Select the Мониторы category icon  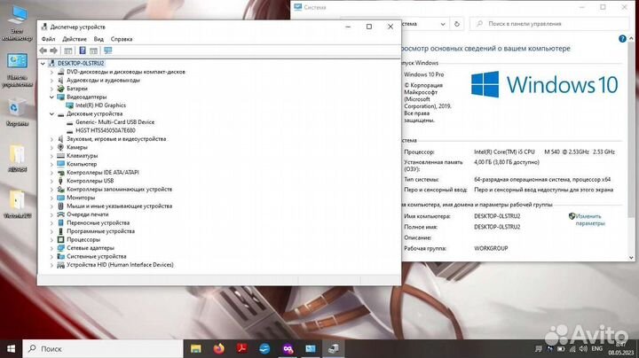pos(60,198)
